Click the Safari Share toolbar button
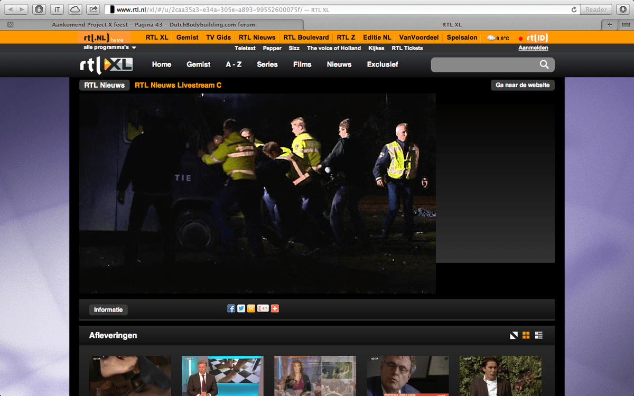The image size is (634, 396). [93, 10]
